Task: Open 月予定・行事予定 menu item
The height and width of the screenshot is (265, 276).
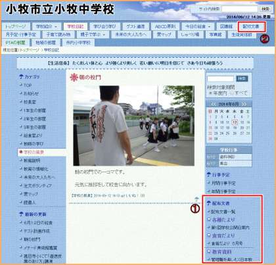Action: point(21,35)
